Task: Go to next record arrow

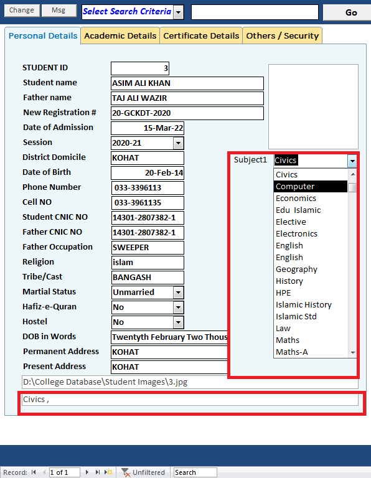Action: (x=87, y=472)
